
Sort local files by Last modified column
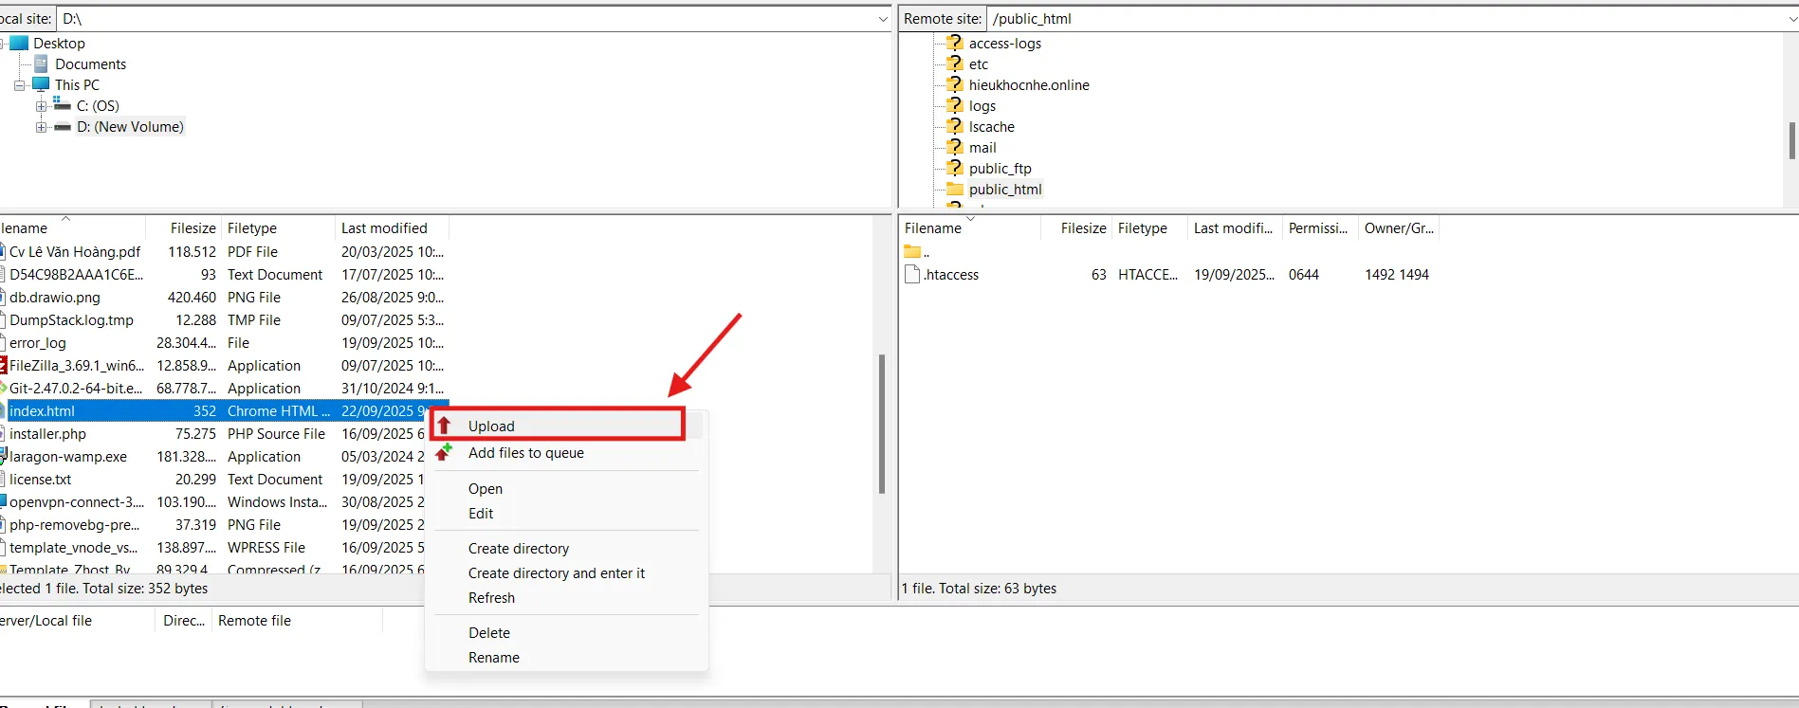point(384,227)
